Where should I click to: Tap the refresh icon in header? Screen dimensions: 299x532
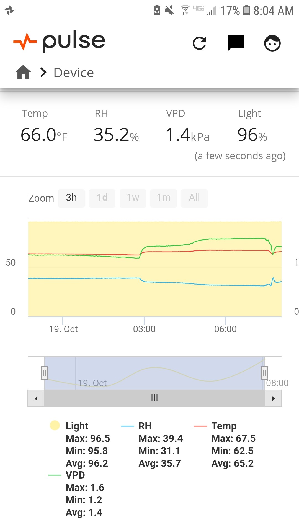point(199,43)
